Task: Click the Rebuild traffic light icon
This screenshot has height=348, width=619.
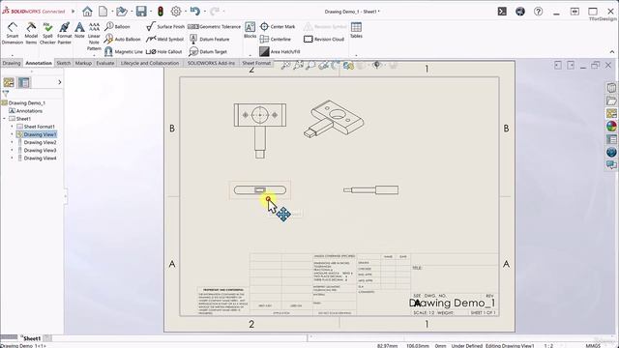Action: [161, 11]
